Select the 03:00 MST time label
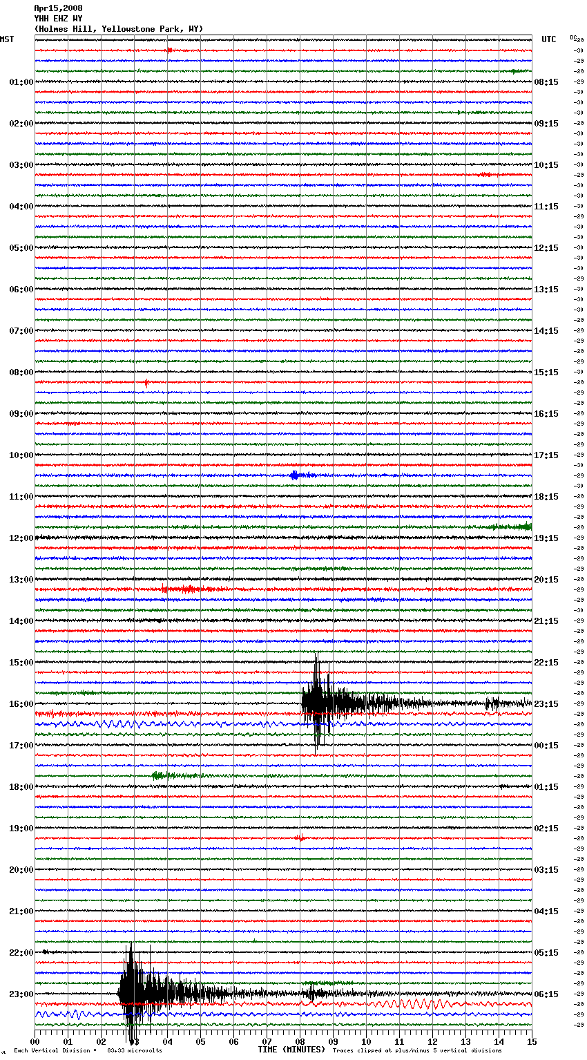Image resolution: width=587 pixels, height=1060 pixels. [x=21, y=165]
